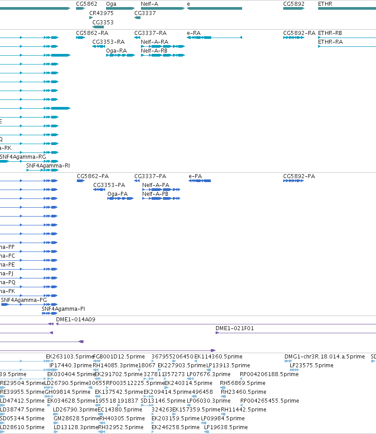Click the ETHR gene label
This screenshot has width=376, height=434.
click(325, 4)
